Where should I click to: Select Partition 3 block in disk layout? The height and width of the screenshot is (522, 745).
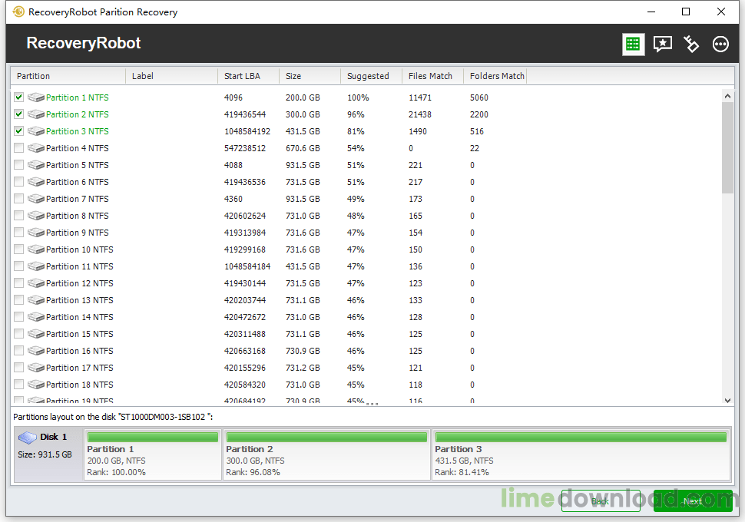pyautogui.click(x=581, y=455)
